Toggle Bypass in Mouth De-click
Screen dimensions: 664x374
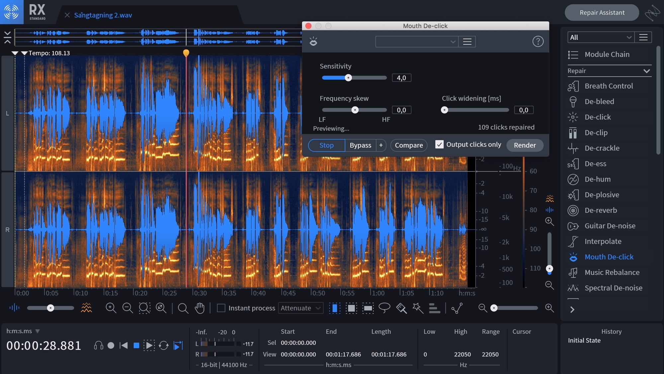tap(360, 145)
